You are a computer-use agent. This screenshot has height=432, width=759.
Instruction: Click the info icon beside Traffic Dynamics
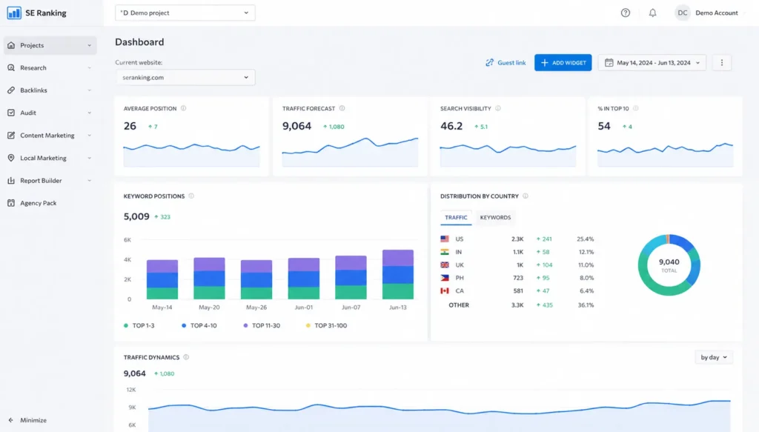click(186, 357)
